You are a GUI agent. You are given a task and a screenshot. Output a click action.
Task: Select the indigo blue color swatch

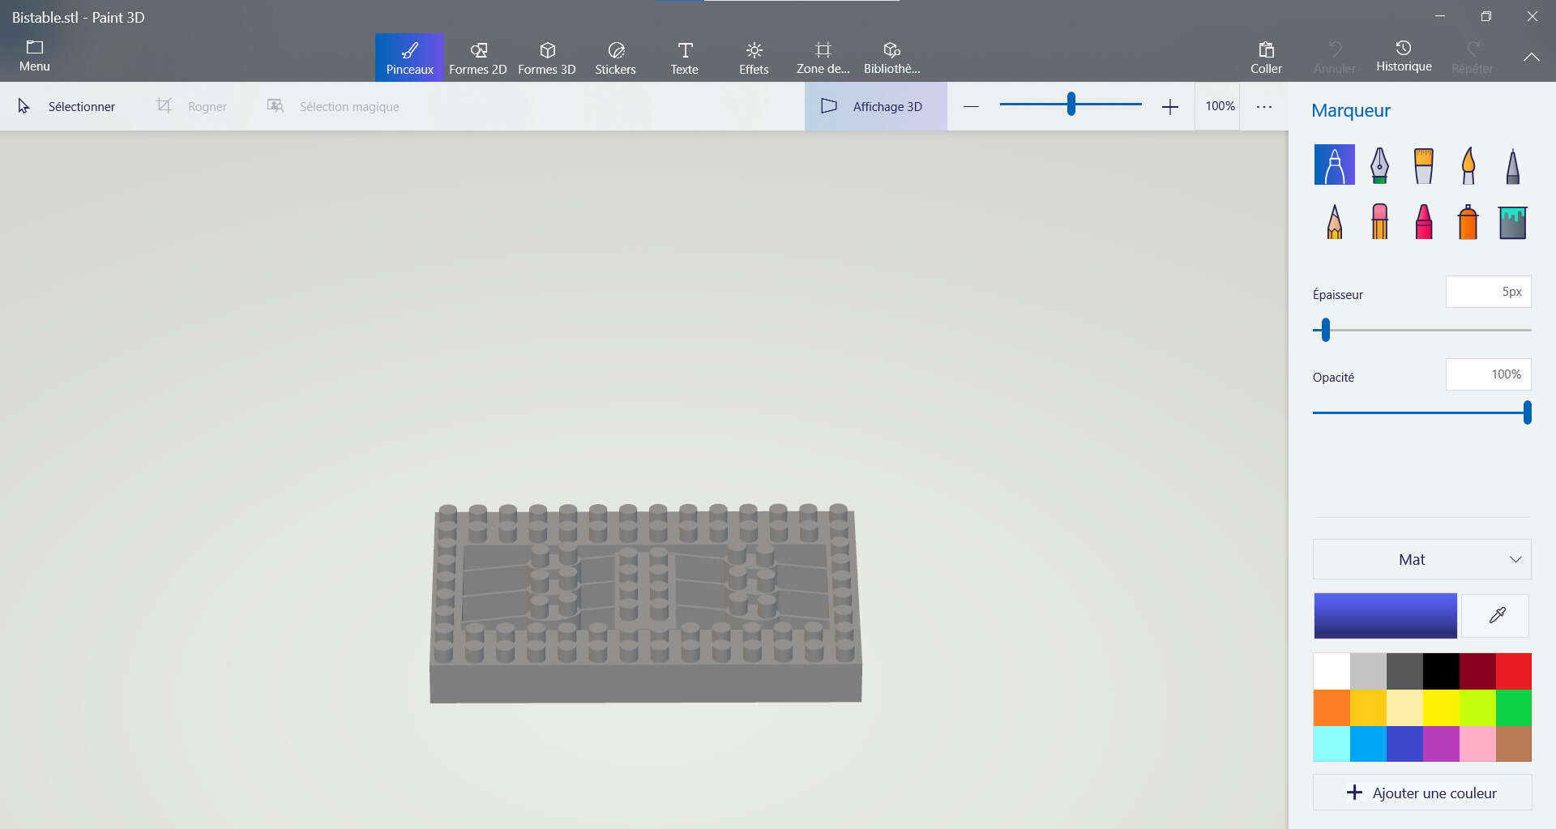click(x=1404, y=743)
